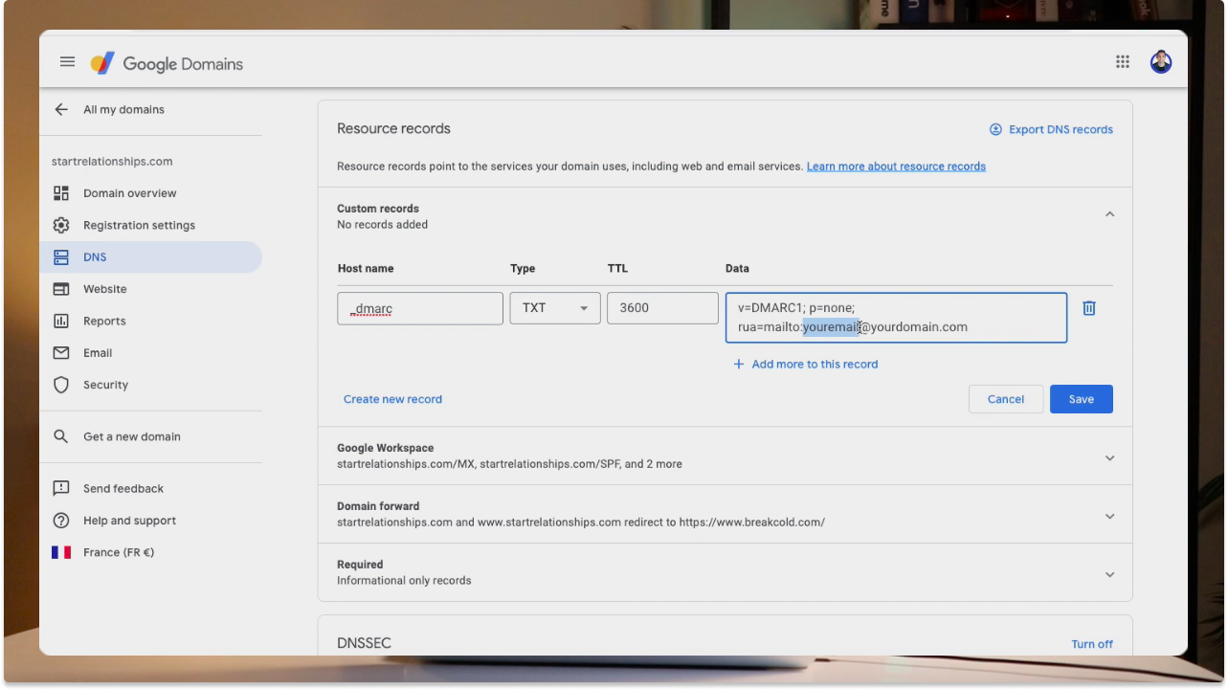Expand the Required records section
The width and height of the screenshot is (1228, 690).
click(1110, 574)
